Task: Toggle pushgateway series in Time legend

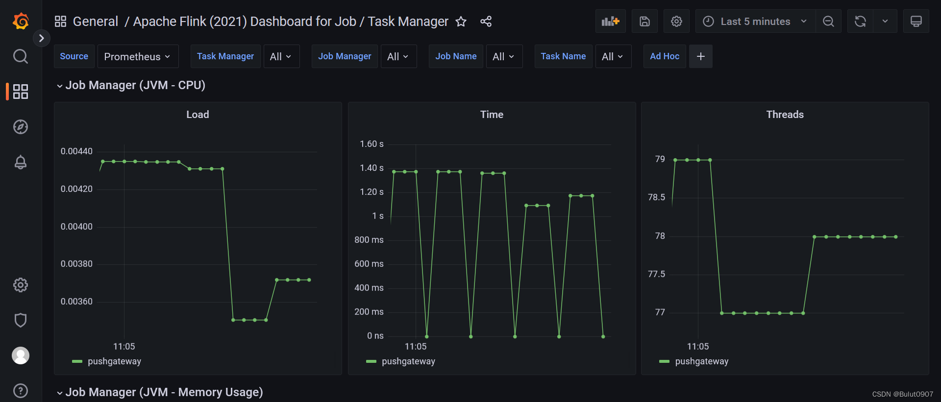Action: pos(408,361)
